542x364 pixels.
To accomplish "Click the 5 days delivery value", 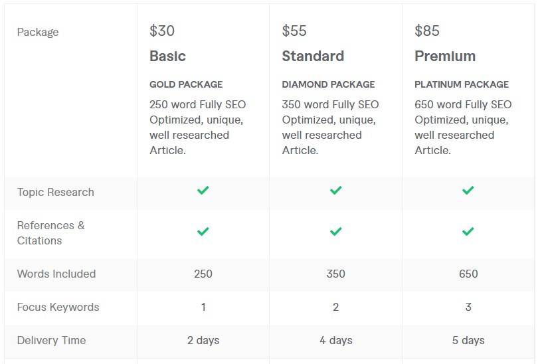I will [468, 340].
